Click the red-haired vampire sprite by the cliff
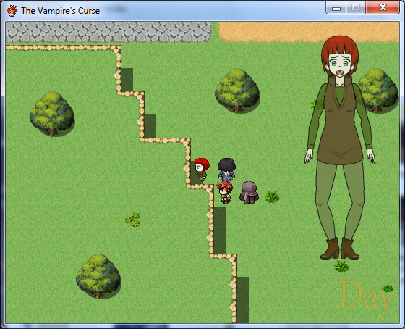Screen dimensions: 405x329 click(202, 170)
